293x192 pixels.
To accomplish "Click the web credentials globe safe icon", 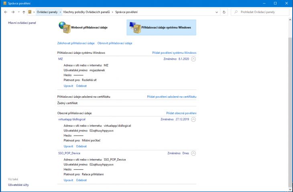I will [65, 27].
